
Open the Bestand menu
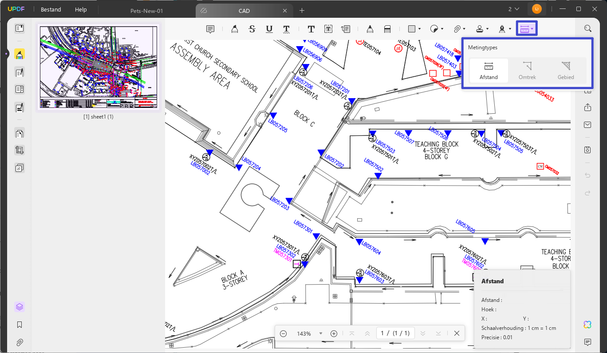(x=51, y=9)
